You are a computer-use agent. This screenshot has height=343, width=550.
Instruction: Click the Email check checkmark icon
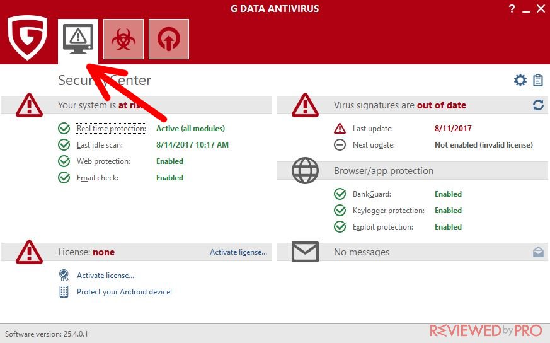pos(64,178)
